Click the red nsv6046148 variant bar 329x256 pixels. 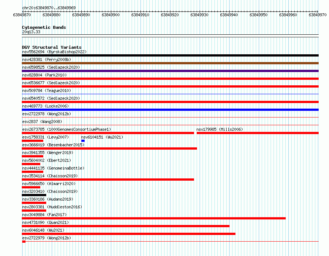click(129, 234)
